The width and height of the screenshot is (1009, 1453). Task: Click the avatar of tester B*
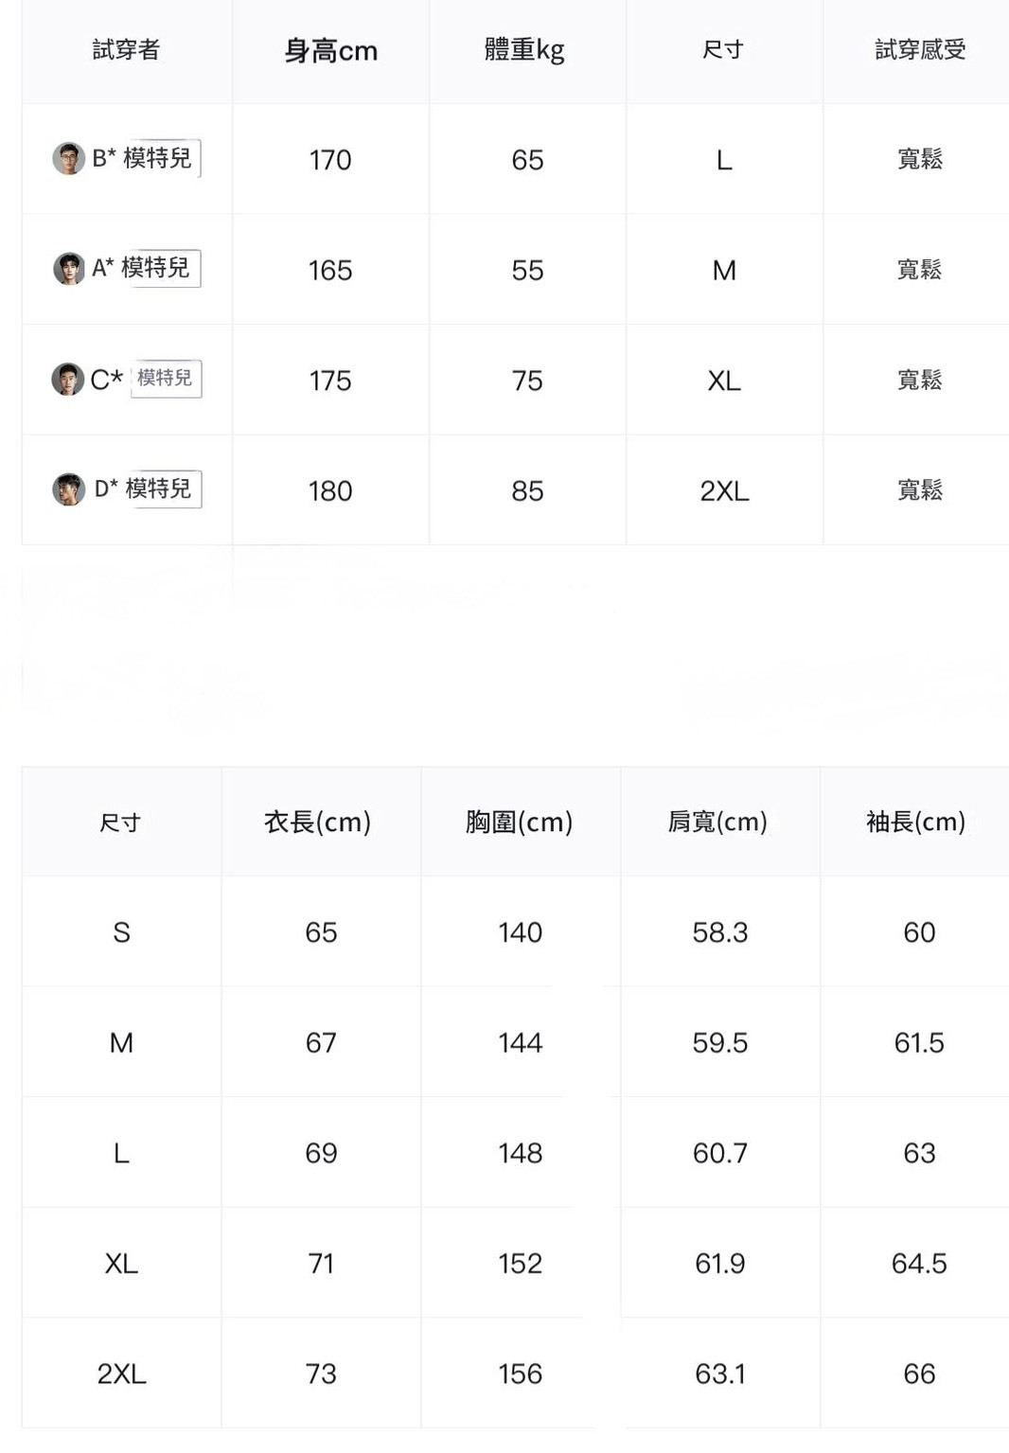click(68, 158)
